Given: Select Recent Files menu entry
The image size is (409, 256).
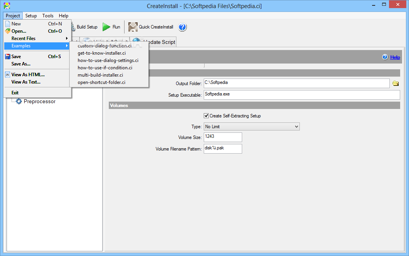Looking at the screenshot, I should [x=37, y=38].
